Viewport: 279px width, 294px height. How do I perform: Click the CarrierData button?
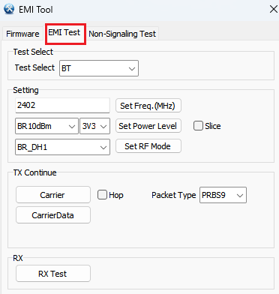(x=53, y=215)
